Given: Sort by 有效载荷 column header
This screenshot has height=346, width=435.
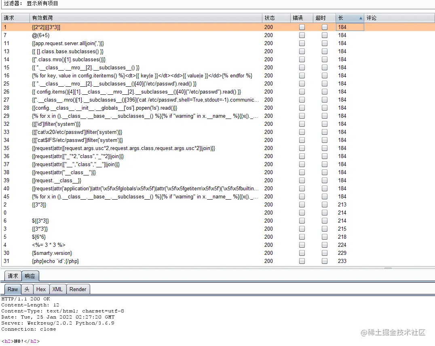Looking at the screenshot, I should (x=146, y=18).
